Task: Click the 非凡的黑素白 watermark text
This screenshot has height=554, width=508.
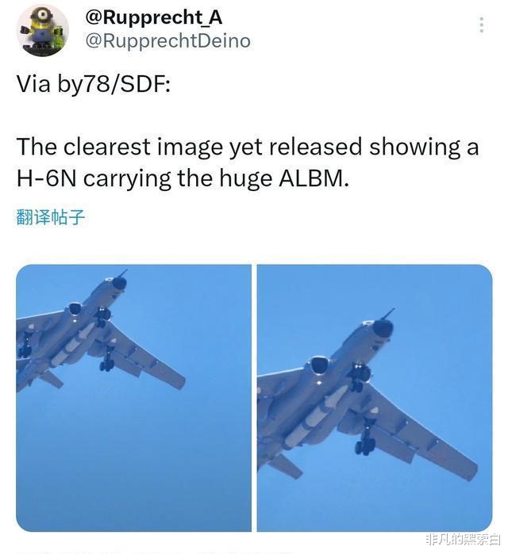Action: coord(463,540)
